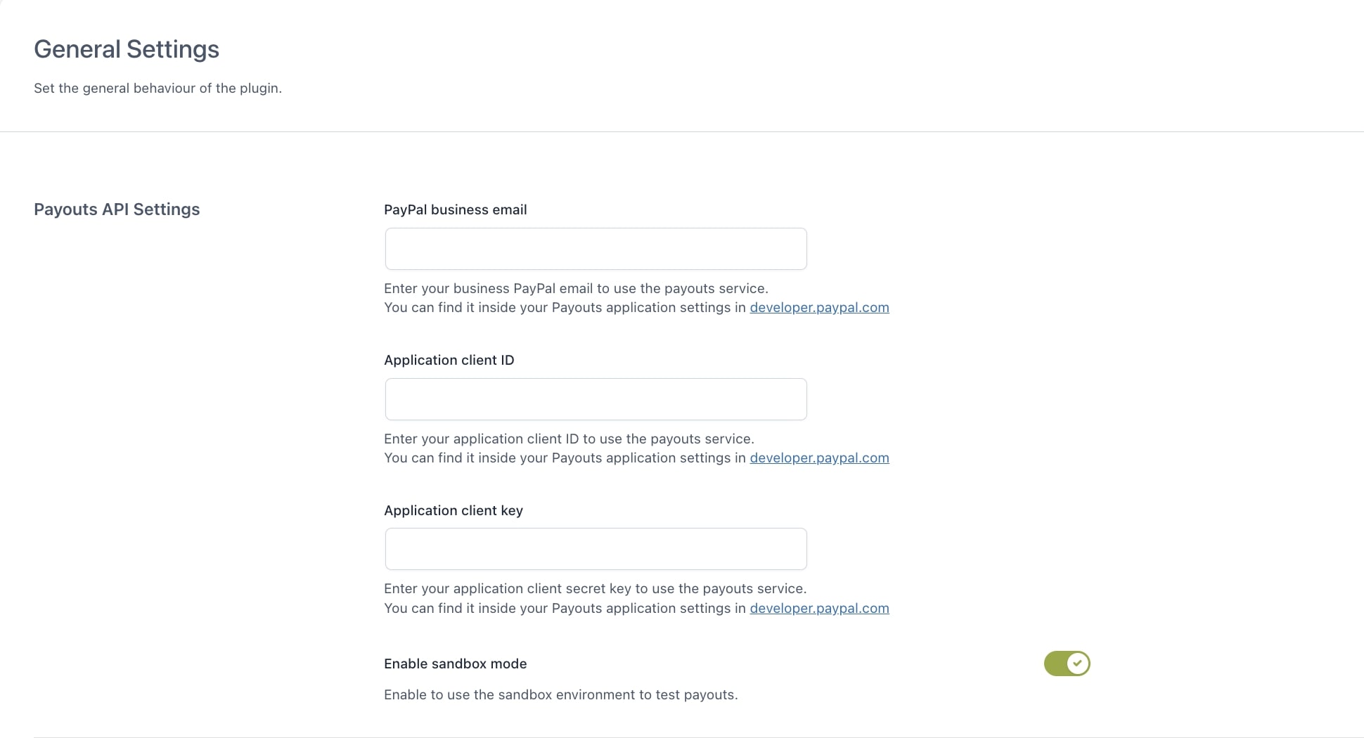Select the Application client key input field
Viewport: 1364px width, 738px height.
596,549
